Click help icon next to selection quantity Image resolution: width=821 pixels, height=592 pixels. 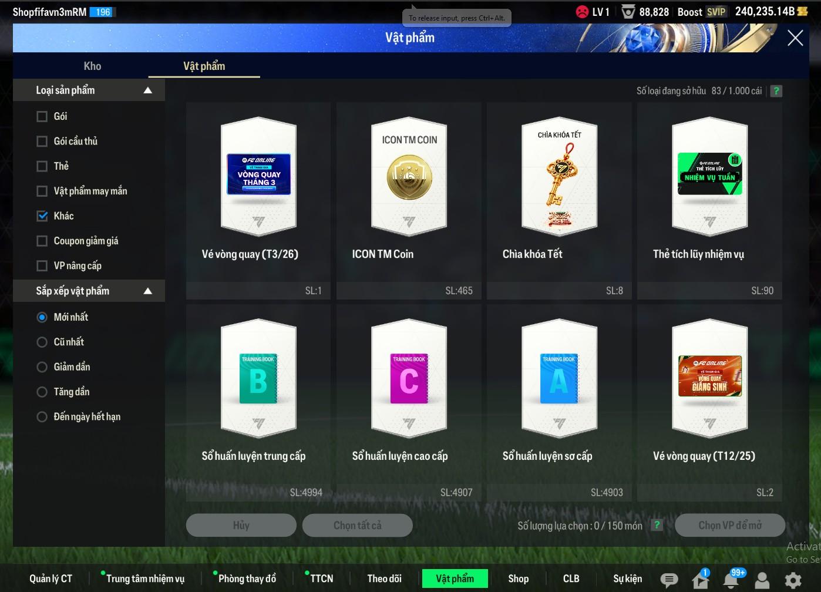point(657,525)
